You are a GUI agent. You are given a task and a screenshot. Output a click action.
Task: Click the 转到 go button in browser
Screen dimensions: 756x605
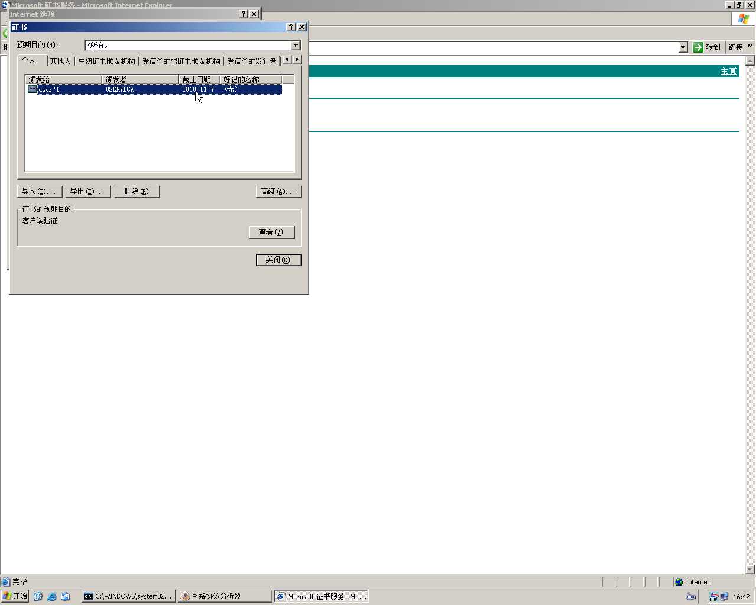pos(707,47)
